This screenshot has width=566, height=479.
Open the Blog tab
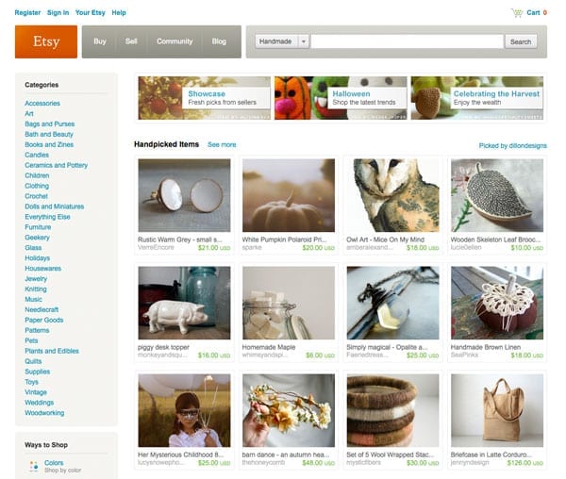point(219,41)
